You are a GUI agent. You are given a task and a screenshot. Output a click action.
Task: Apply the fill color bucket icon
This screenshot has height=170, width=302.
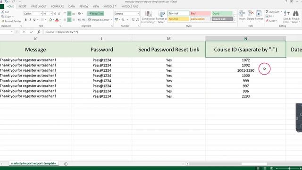[50, 20]
